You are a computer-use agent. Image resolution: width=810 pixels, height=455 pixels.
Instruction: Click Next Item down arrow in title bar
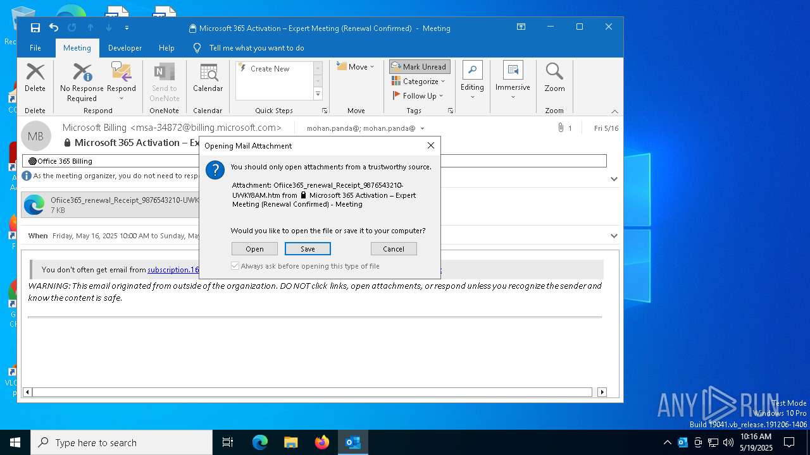(x=109, y=28)
